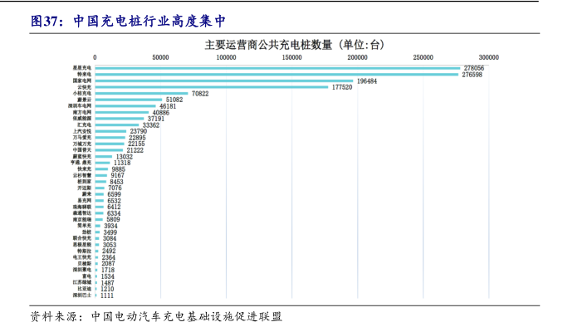Select the 小桔充电 bar value 70822

[x=199, y=94]
